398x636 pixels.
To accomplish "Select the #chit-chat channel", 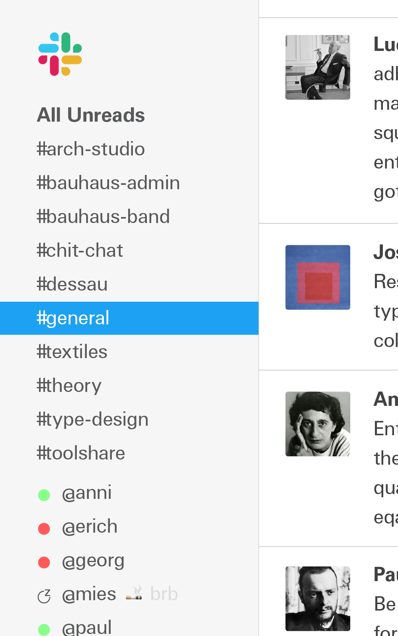I will click(80, 250).
